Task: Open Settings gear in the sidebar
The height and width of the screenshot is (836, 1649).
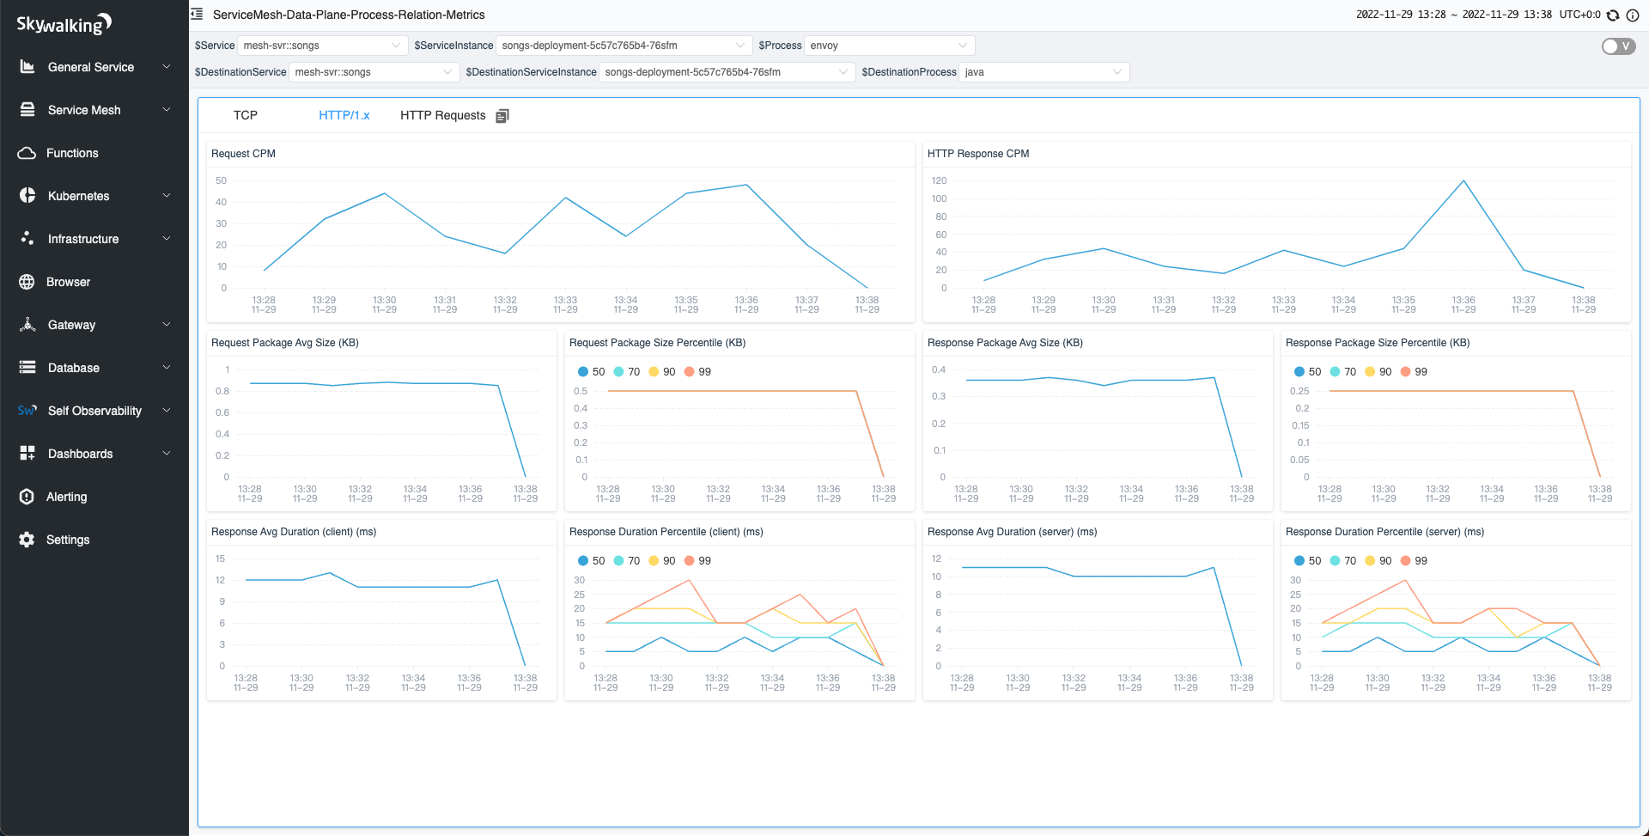Action: (27, 540)
